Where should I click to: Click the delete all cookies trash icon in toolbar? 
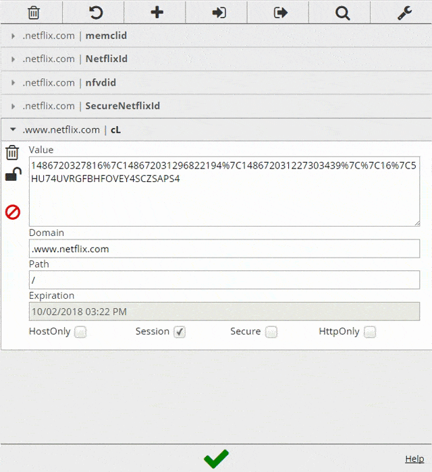pyautogui.click(x=34, y=13)
